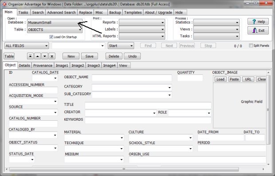
Task: Jump to first record navigation arrow
Action: pyautogui.click(x=30, y=56)
